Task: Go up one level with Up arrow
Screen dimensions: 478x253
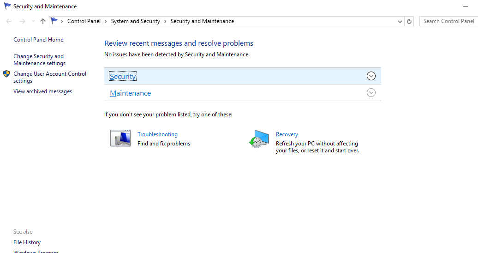Action: (x=43, y=21)
